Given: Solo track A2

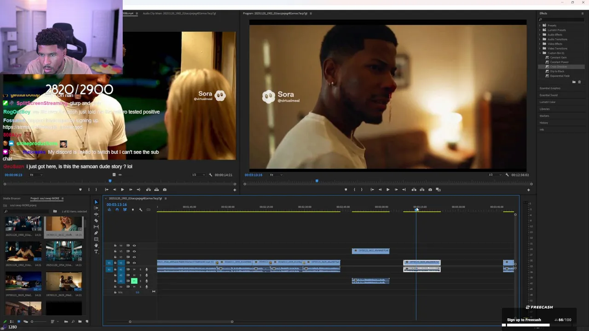Looking at the screenshot, I should click(x=140, y=275).
